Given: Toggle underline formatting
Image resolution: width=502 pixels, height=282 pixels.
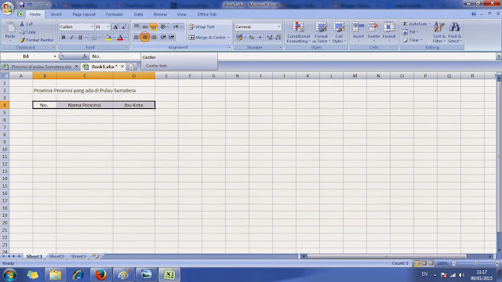Looking at the screenshot, I should [80, 38].
